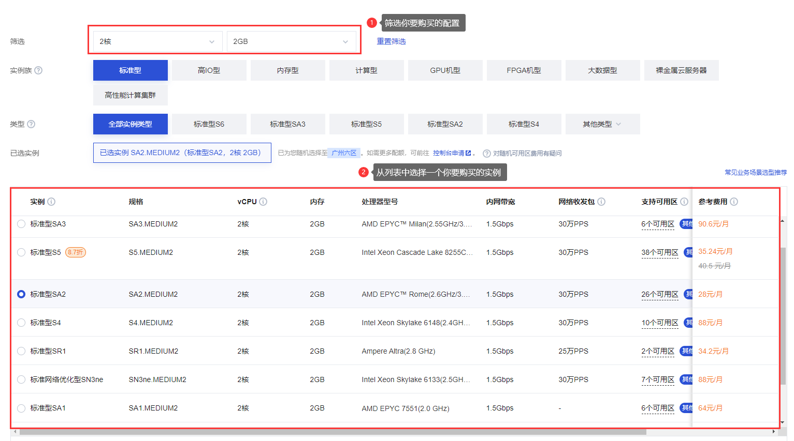Click info icon beside vCPU column header
Image resolution: width=794 pixels, height=441 pixels.
pyautogui.click(x=263, y=202)
